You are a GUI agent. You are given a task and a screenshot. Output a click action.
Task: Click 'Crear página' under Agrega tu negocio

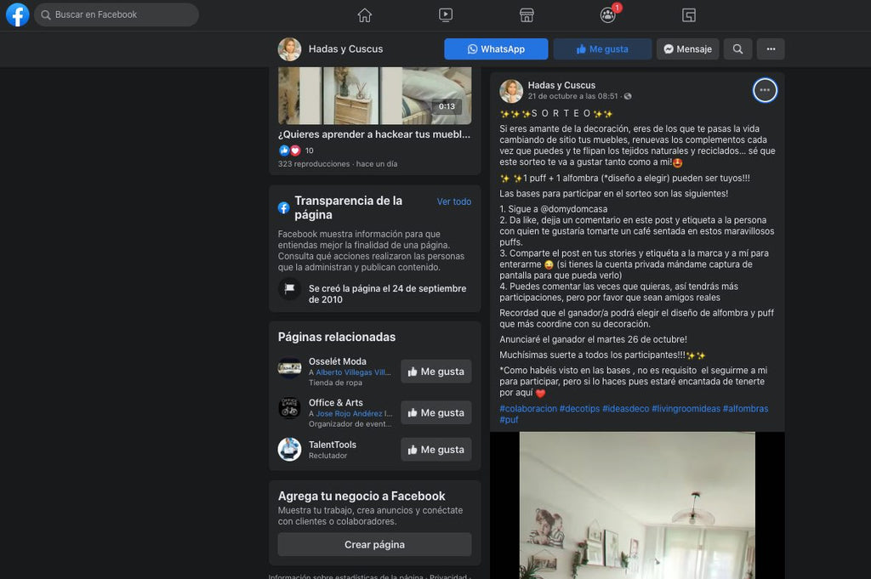click(x=374, y=544)
